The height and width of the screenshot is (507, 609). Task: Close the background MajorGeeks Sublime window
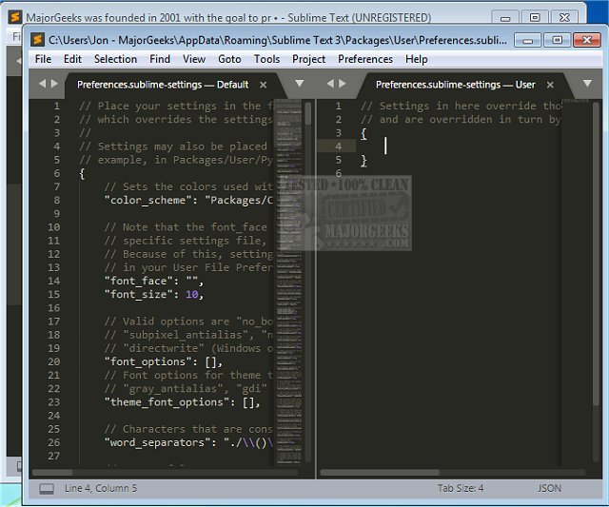coord(564,17)
